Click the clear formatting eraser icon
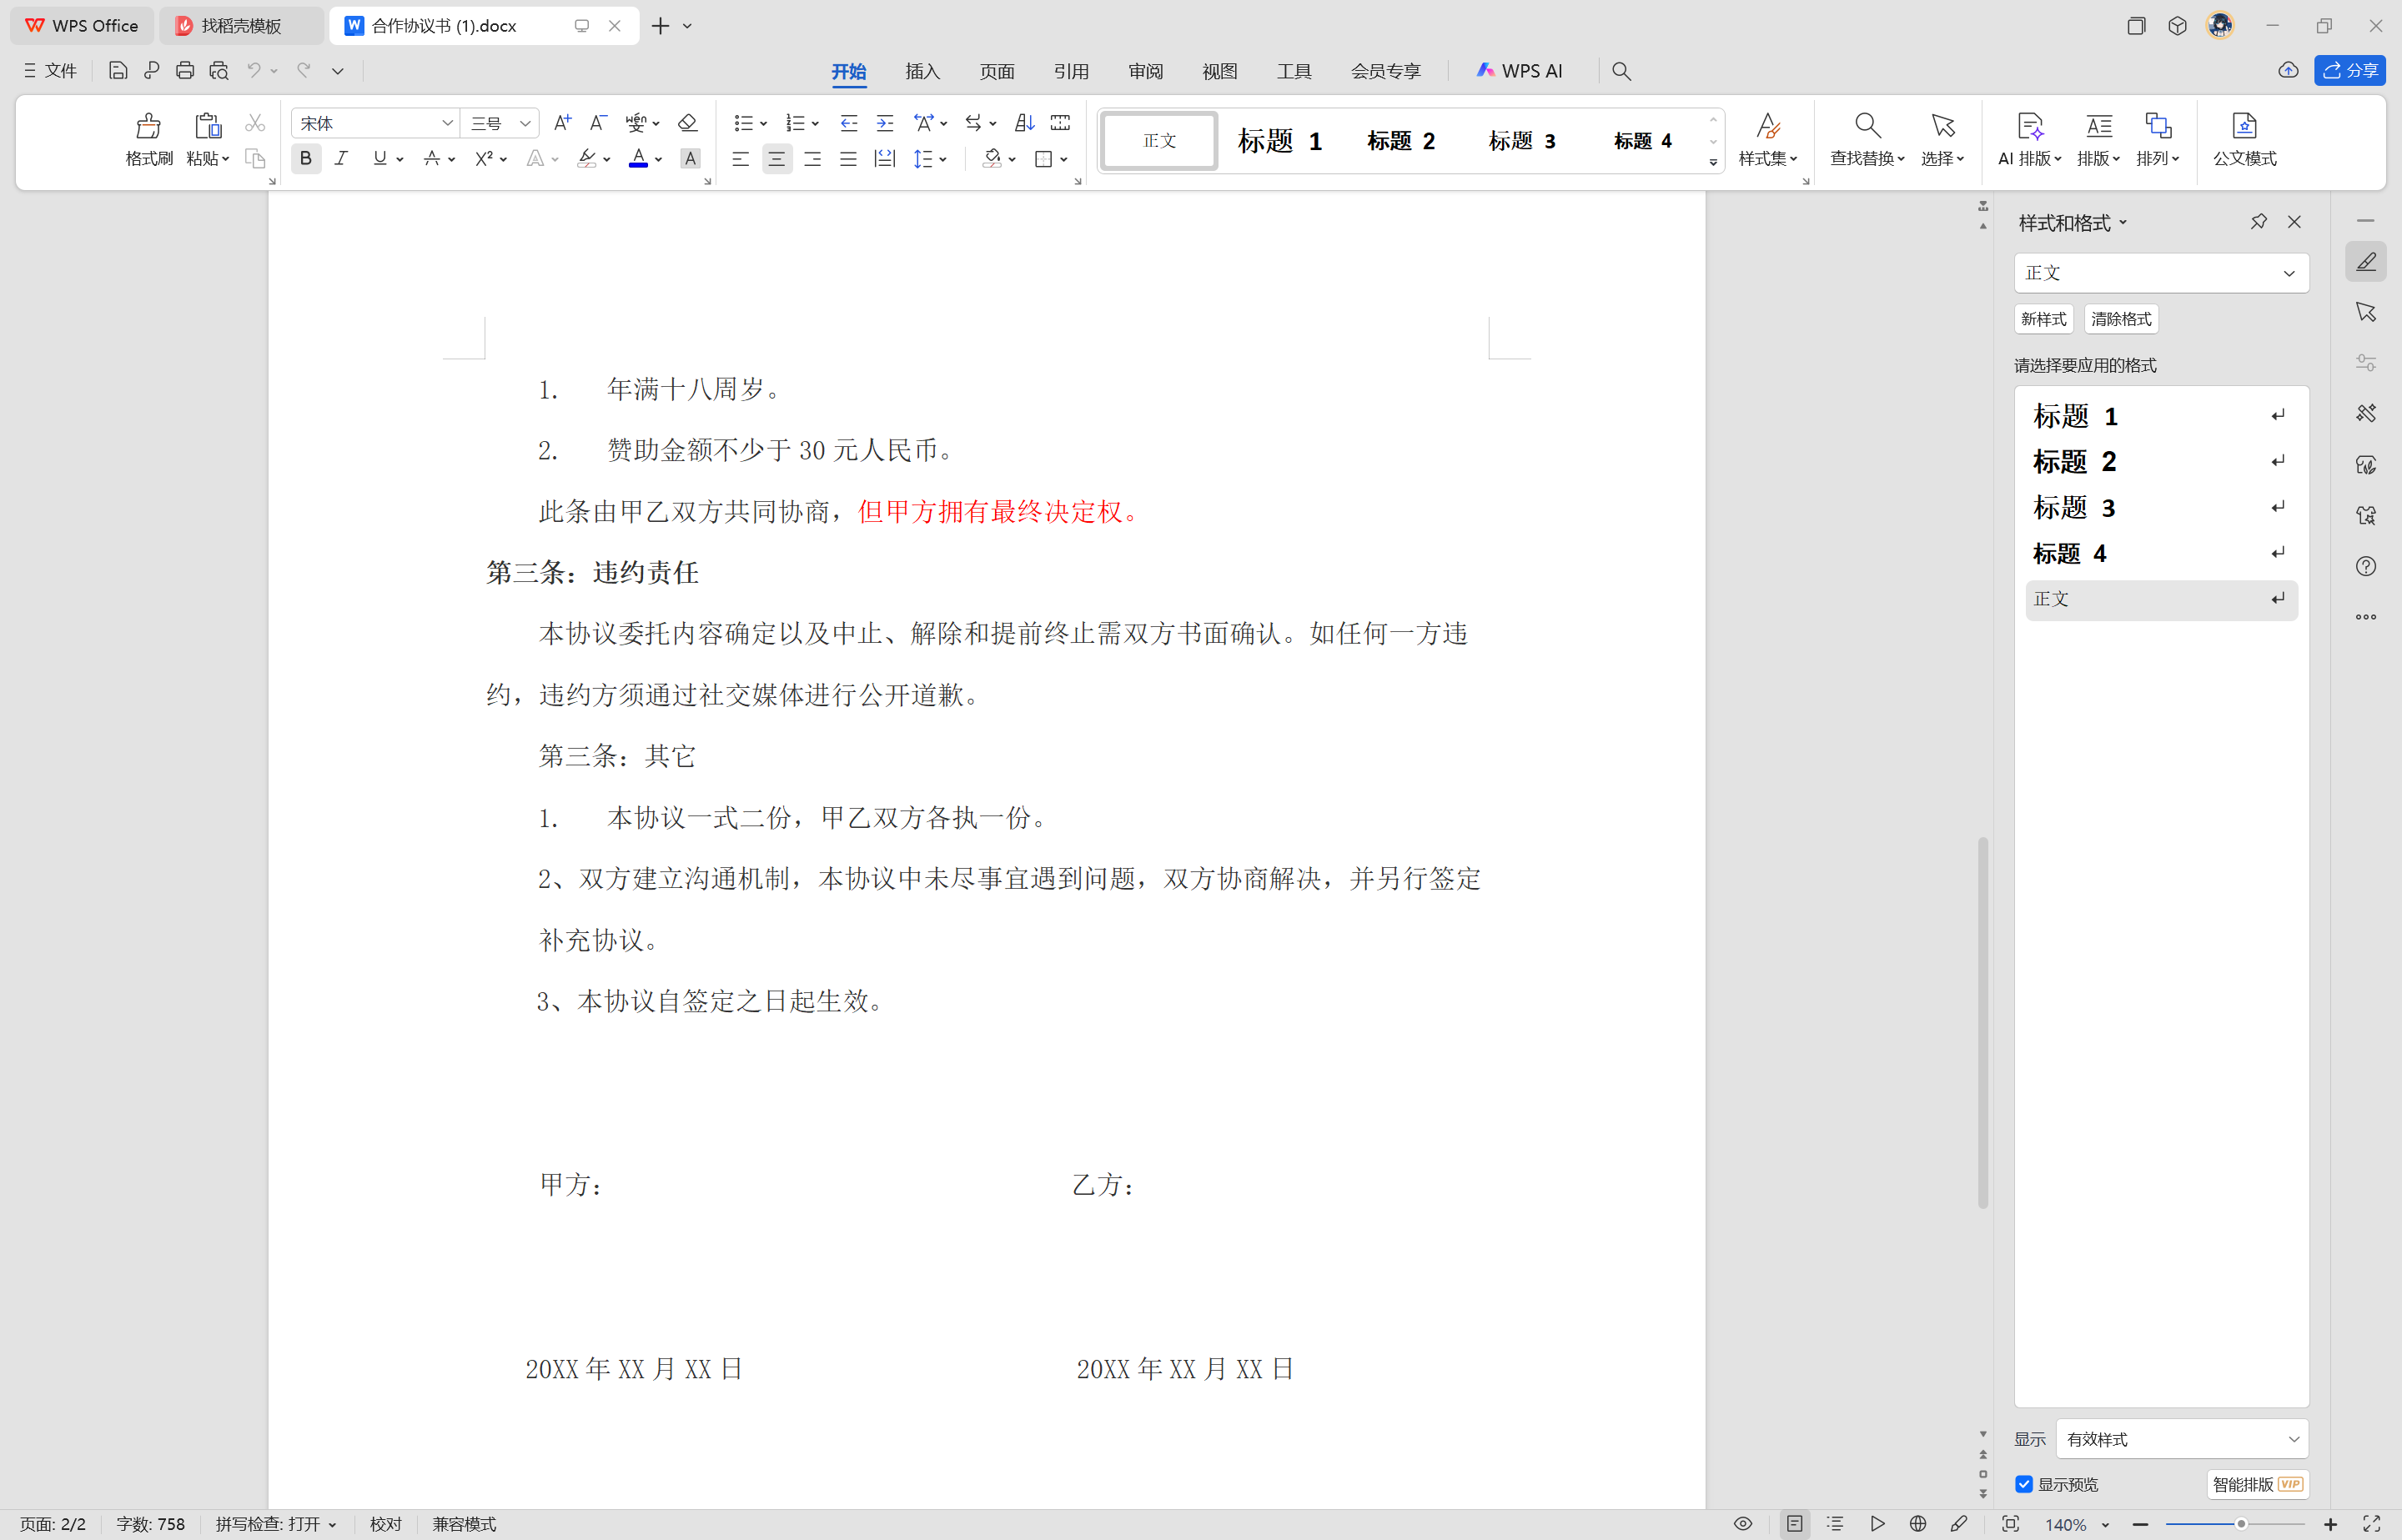 (x=687, y=123)
